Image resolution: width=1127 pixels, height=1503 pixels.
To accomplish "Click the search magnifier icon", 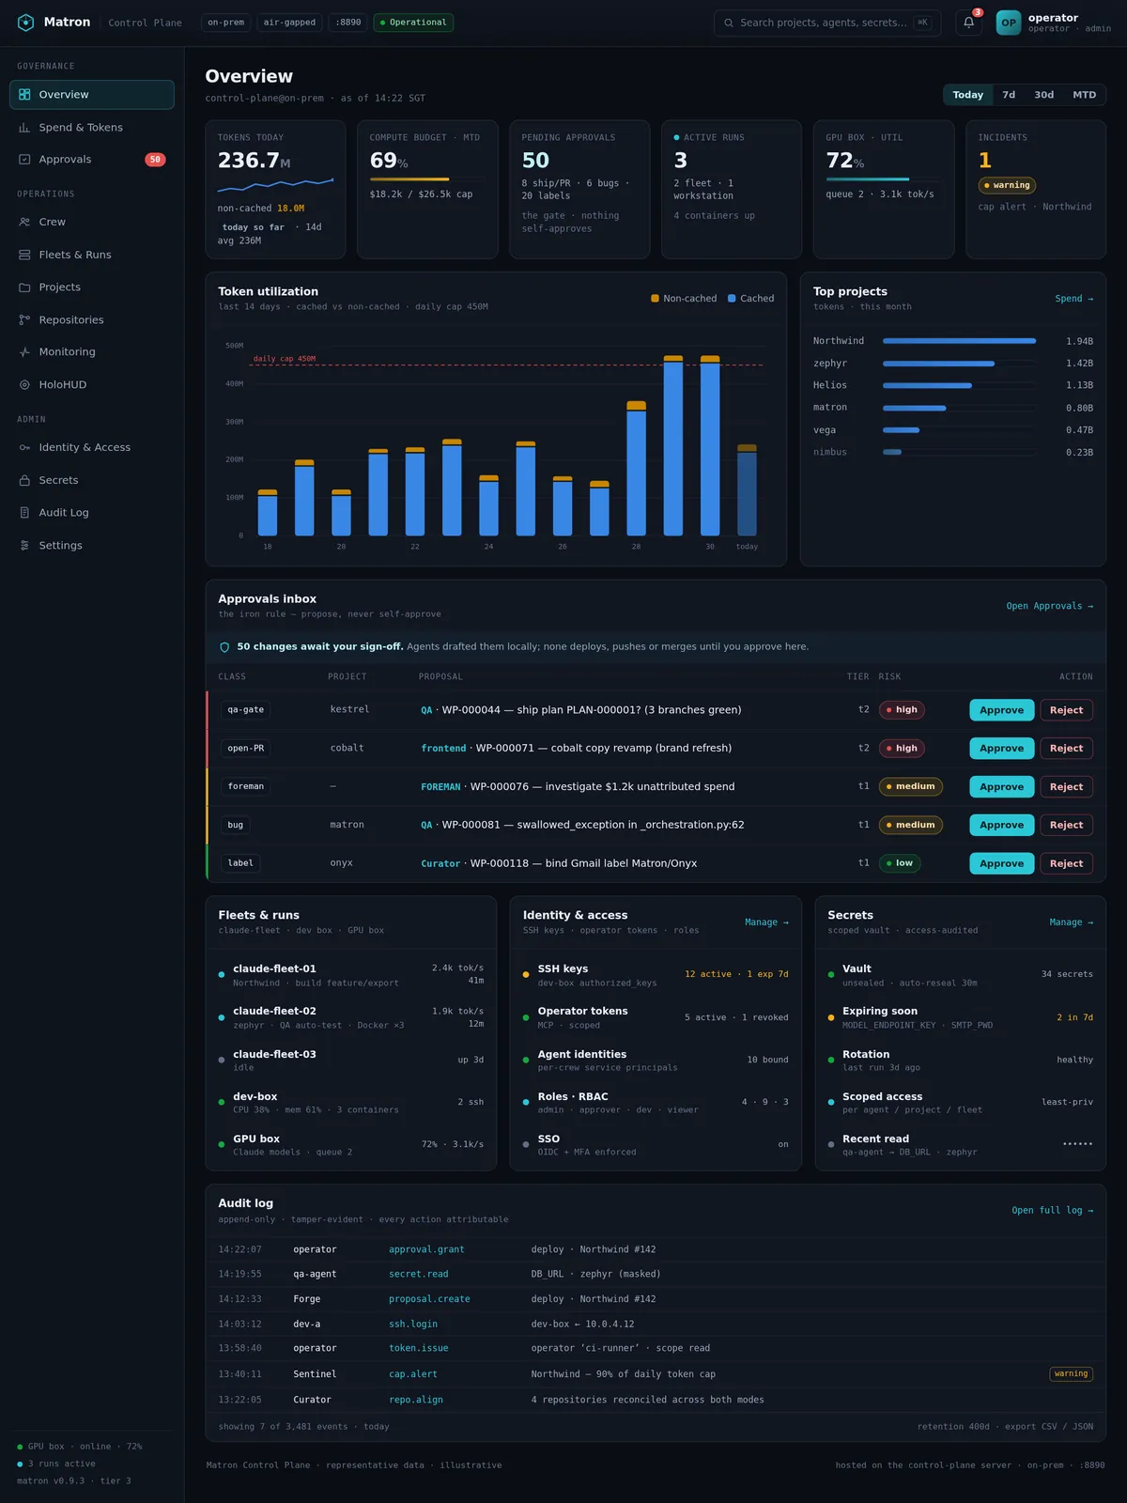I will (x=729, y=23).
